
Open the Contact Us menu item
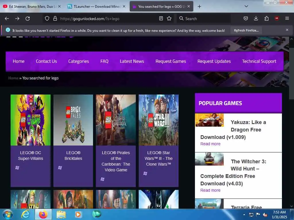[46, 61]
